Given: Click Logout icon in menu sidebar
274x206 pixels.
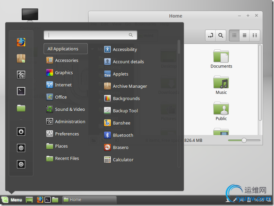Looking at the screenshot, I should point(21,148).
